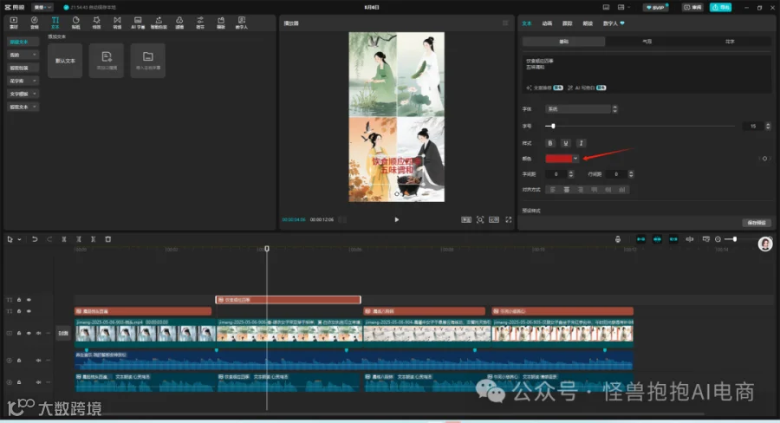Hide the main video track with eye icon

29,333
